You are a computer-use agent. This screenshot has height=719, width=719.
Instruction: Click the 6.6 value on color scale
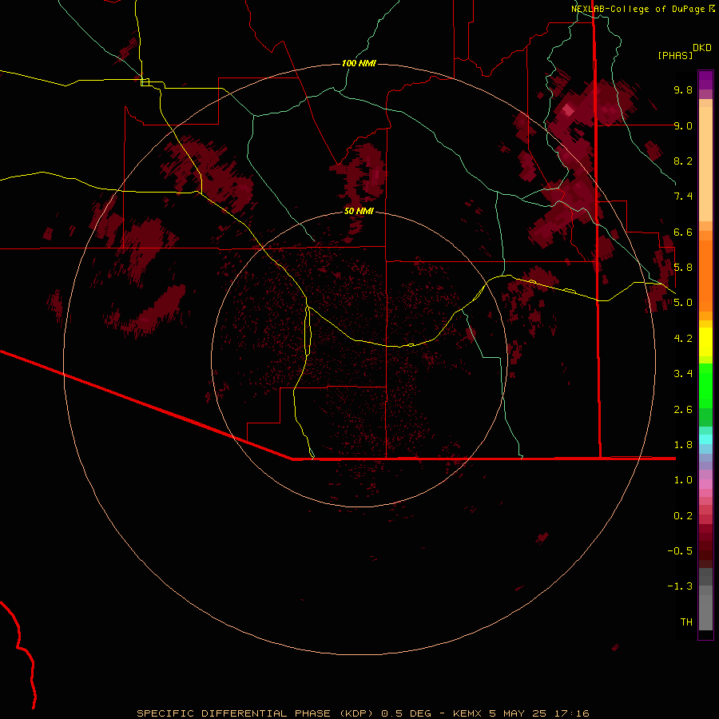(x=683, y=232)
